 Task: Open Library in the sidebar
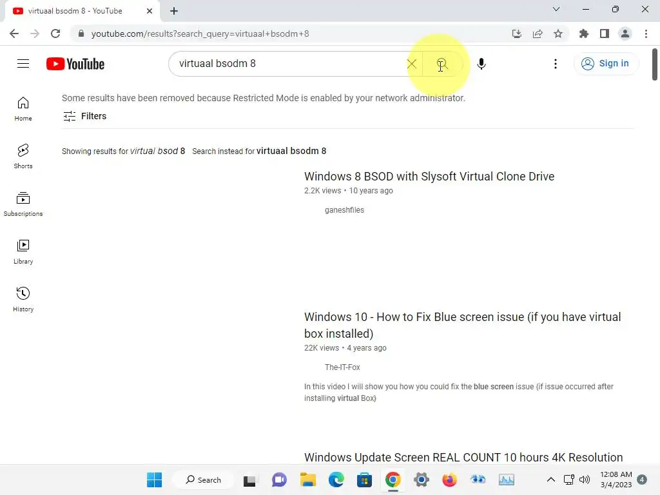click(x=23, y=252)
